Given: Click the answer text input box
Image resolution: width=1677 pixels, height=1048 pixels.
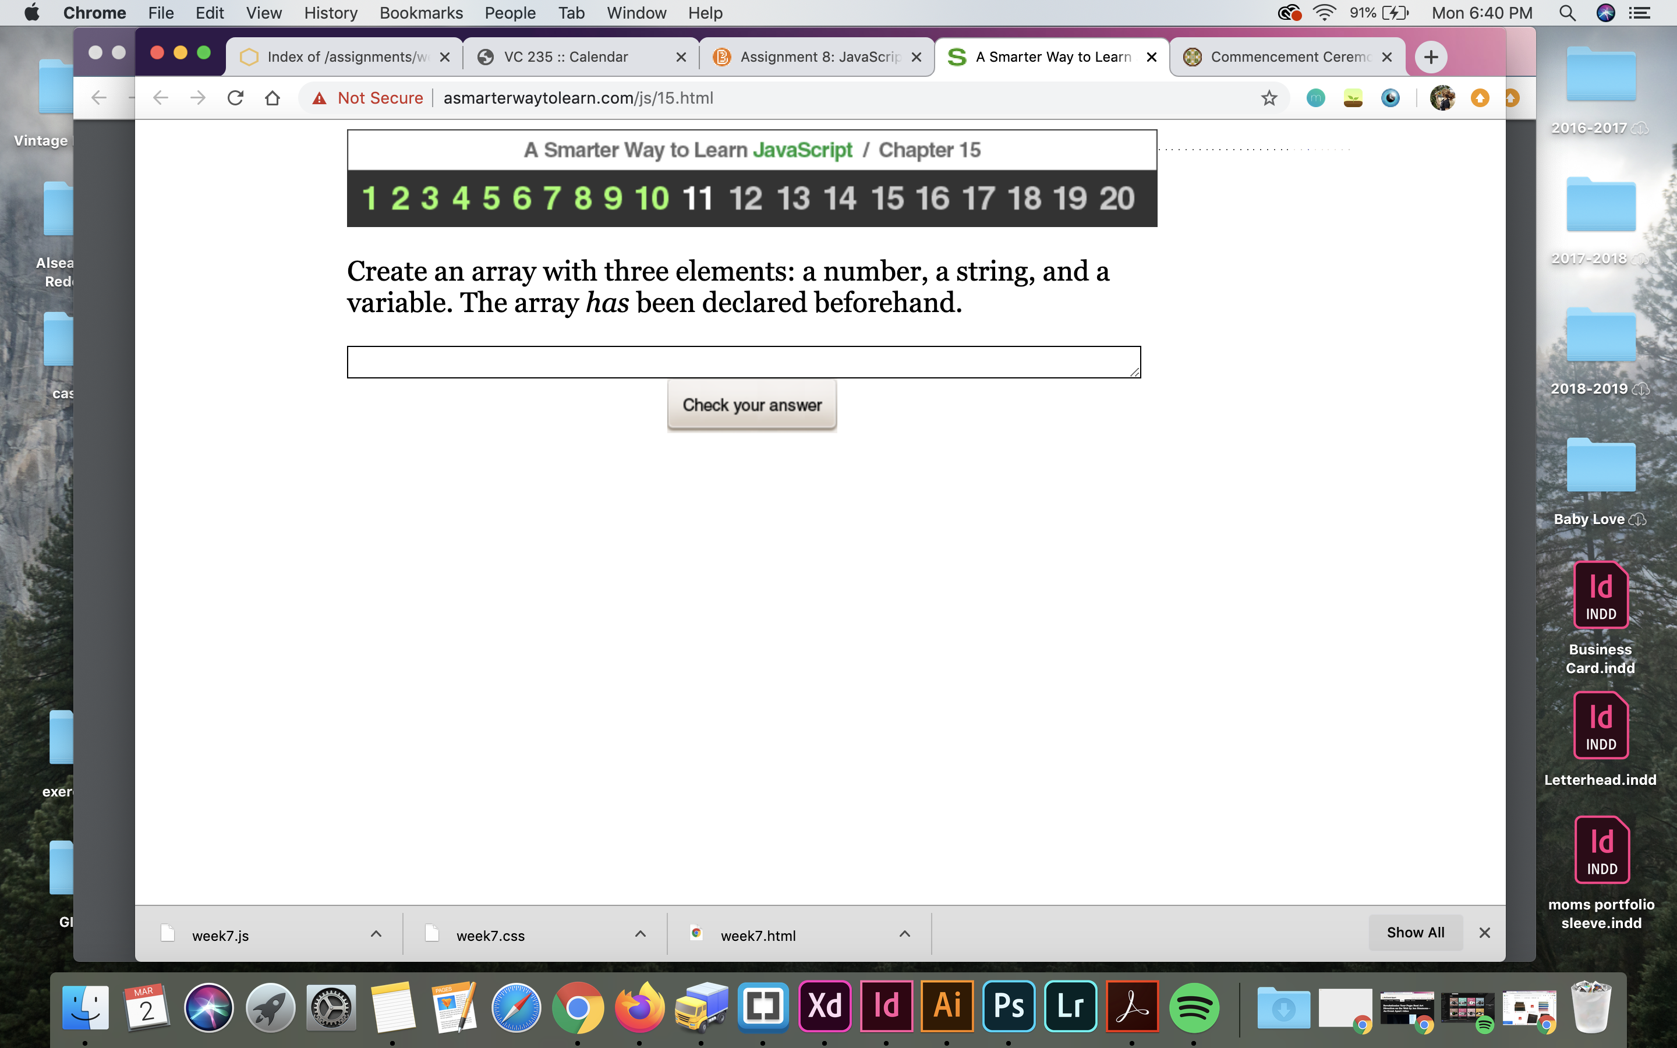Looking at the screenshot, I should pyautogui.click(x=743, y=362).
